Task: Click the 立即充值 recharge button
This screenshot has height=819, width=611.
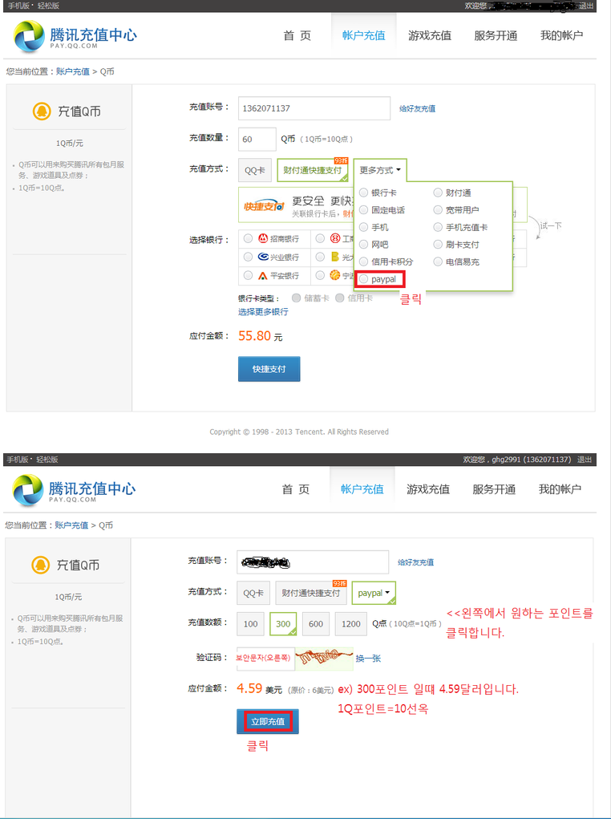Action: [267, 722]
